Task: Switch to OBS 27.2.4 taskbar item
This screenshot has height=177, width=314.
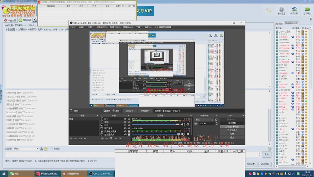Action: [101, 173]
